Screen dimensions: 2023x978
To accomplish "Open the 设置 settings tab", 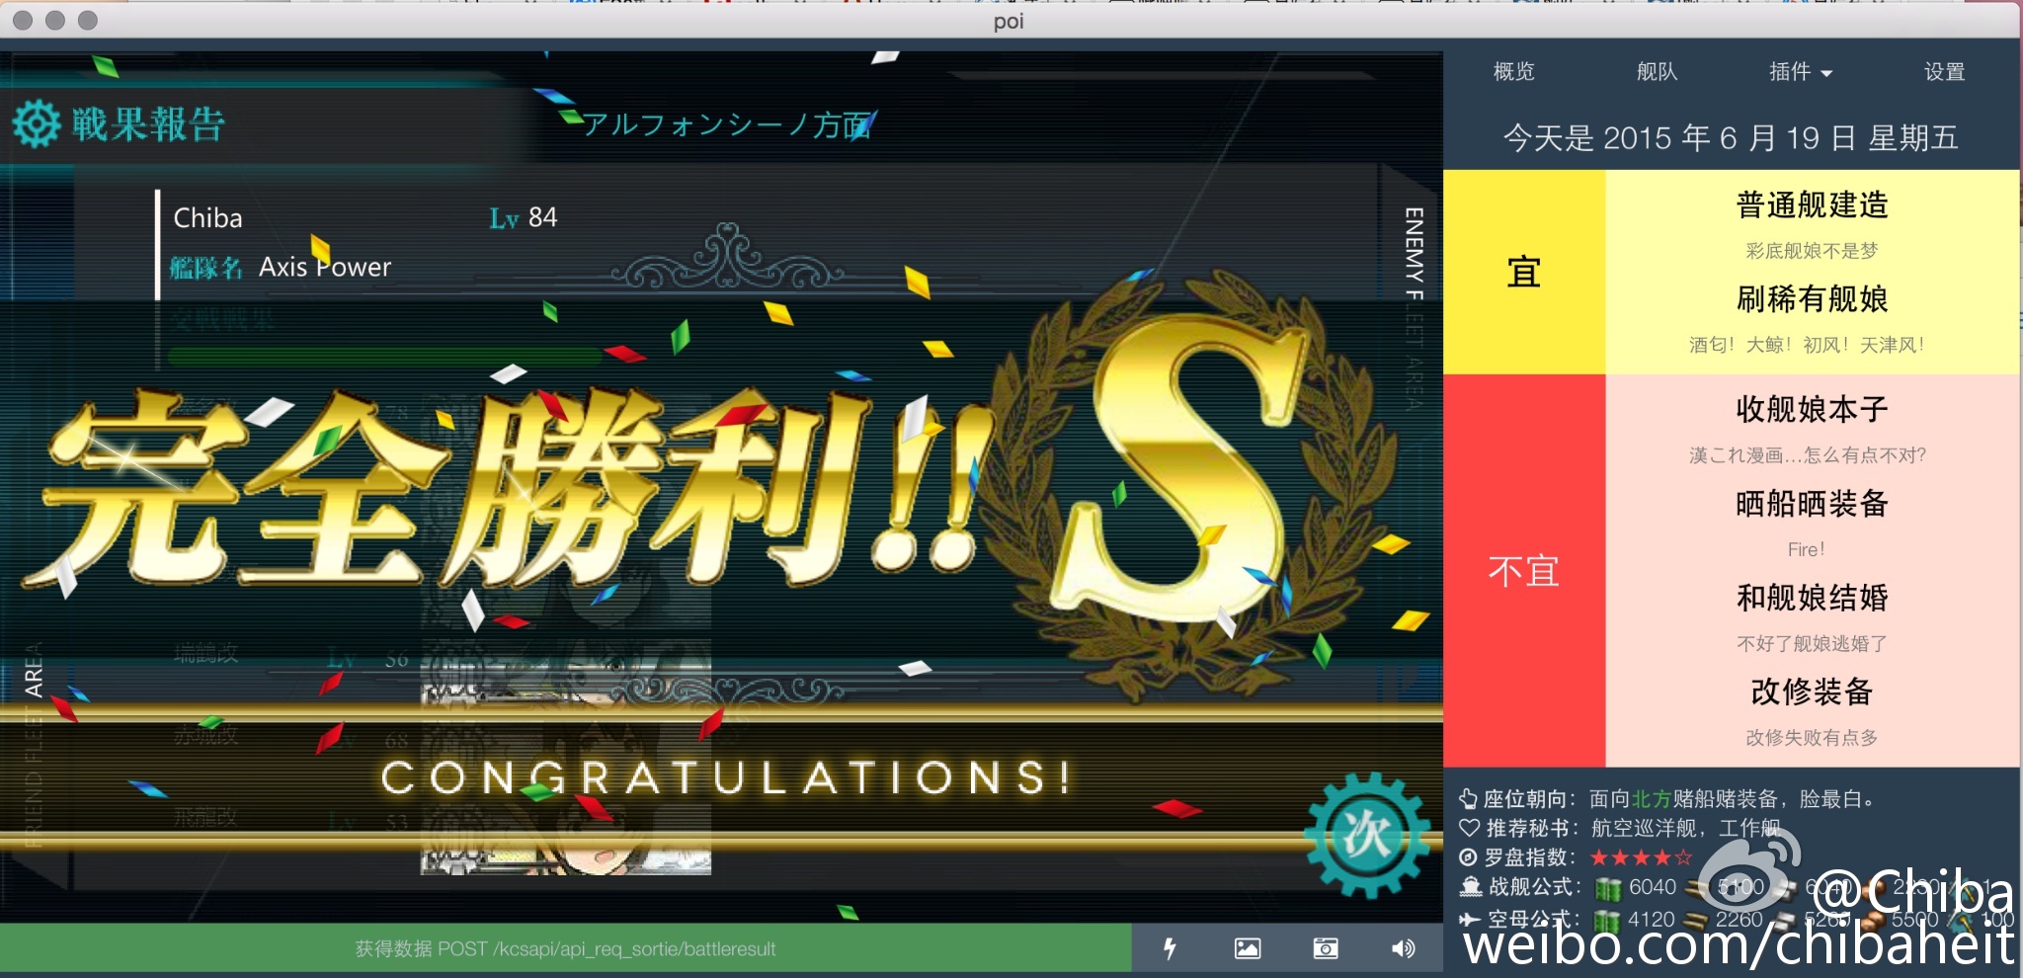I will tap(1944, 72).
